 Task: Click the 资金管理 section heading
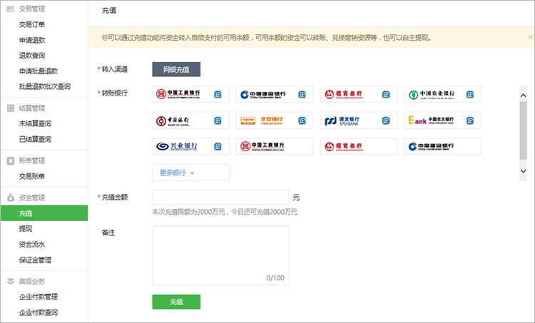click(x=32, y=198)
